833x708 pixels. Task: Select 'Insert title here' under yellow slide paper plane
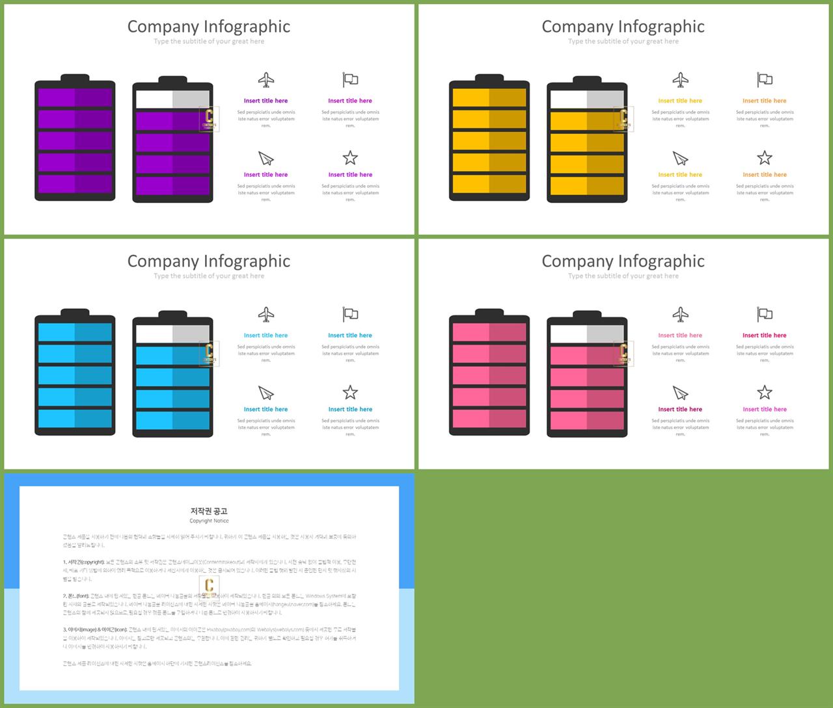click(680, 175)
